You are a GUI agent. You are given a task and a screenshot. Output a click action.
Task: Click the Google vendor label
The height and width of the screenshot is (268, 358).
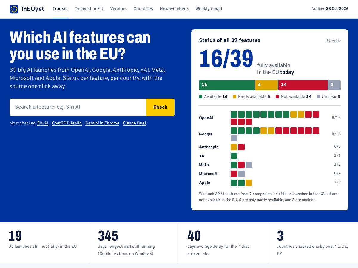point(206,134)
